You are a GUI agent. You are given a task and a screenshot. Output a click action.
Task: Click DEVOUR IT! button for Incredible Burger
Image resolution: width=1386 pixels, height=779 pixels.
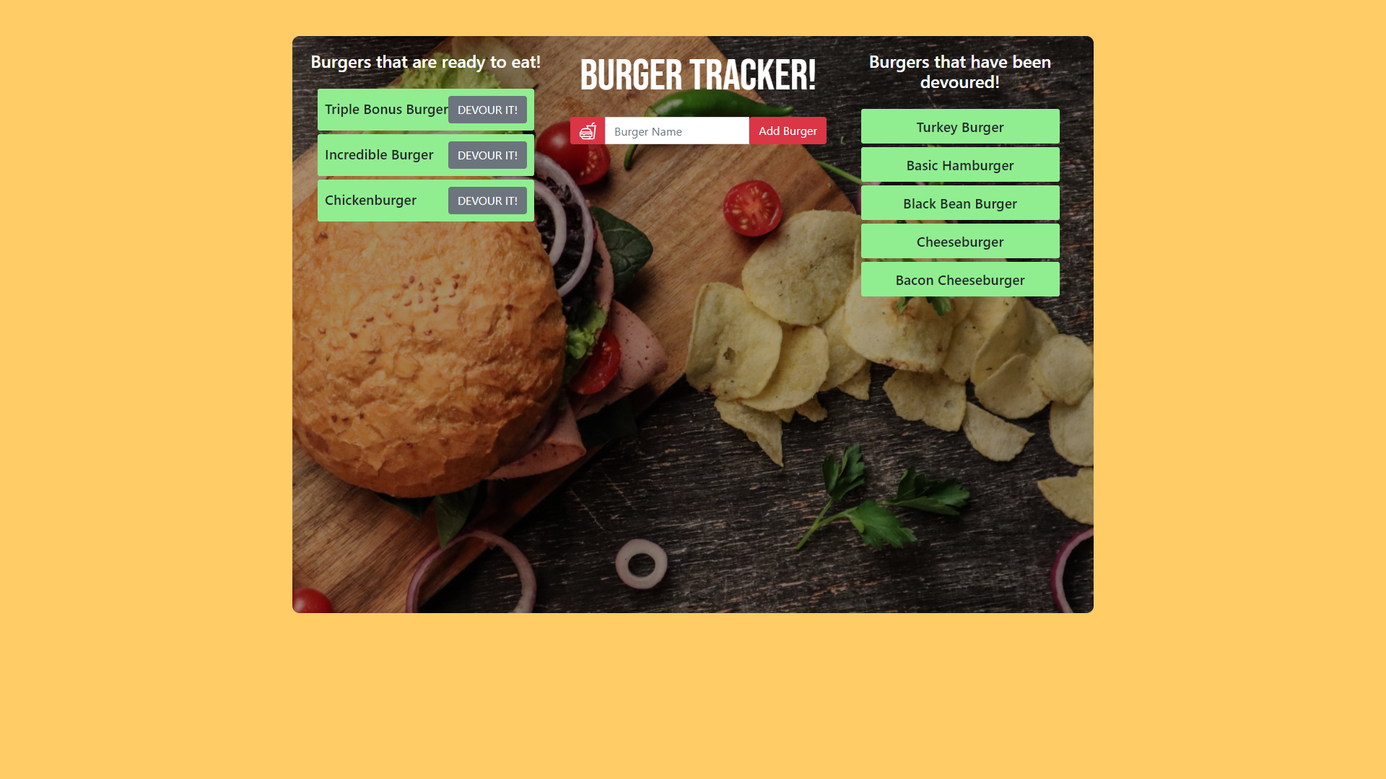(487, 155)
